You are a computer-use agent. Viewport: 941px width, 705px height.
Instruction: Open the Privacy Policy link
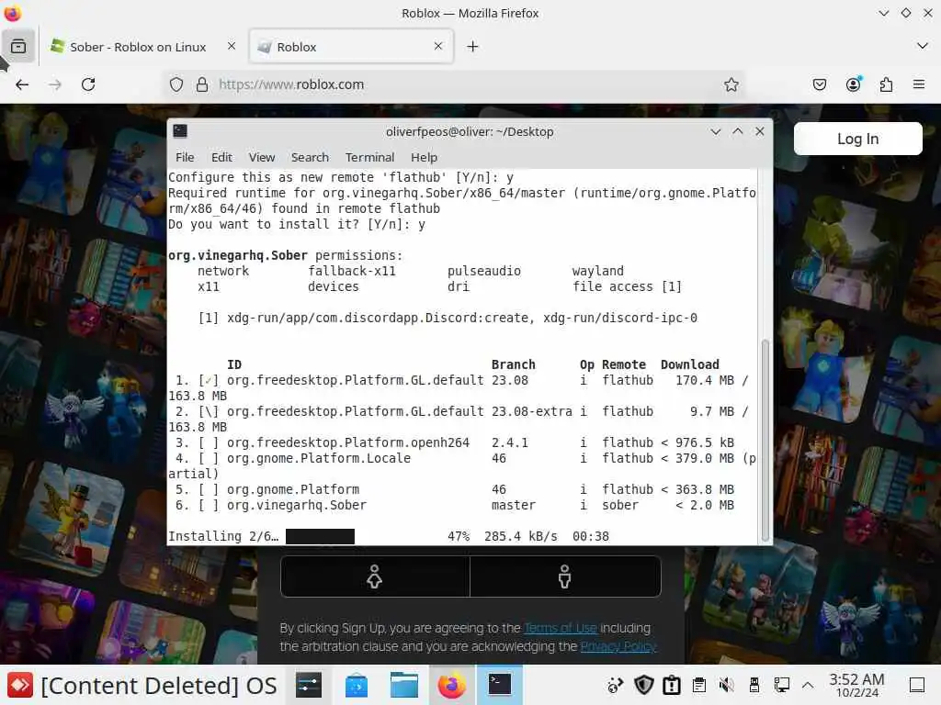pyautogui.click(x=618, y=646)
